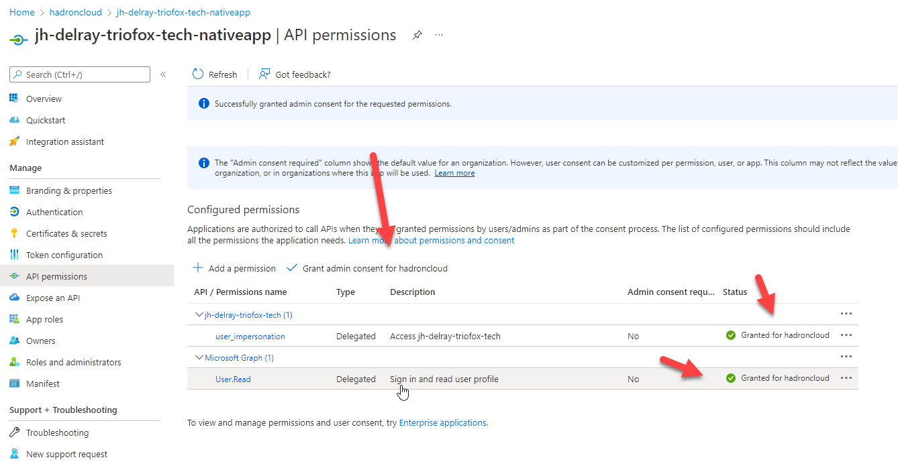Image resolution: width=898 pixels, height=476 pixels.
Task: Click the Expose an API icon
Action: [14, 298]
